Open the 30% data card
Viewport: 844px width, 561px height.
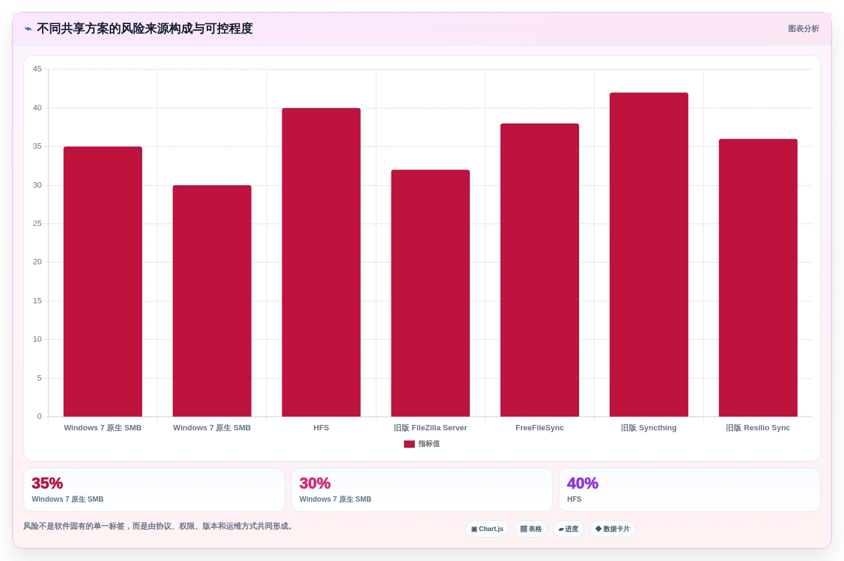coord(422,490)
